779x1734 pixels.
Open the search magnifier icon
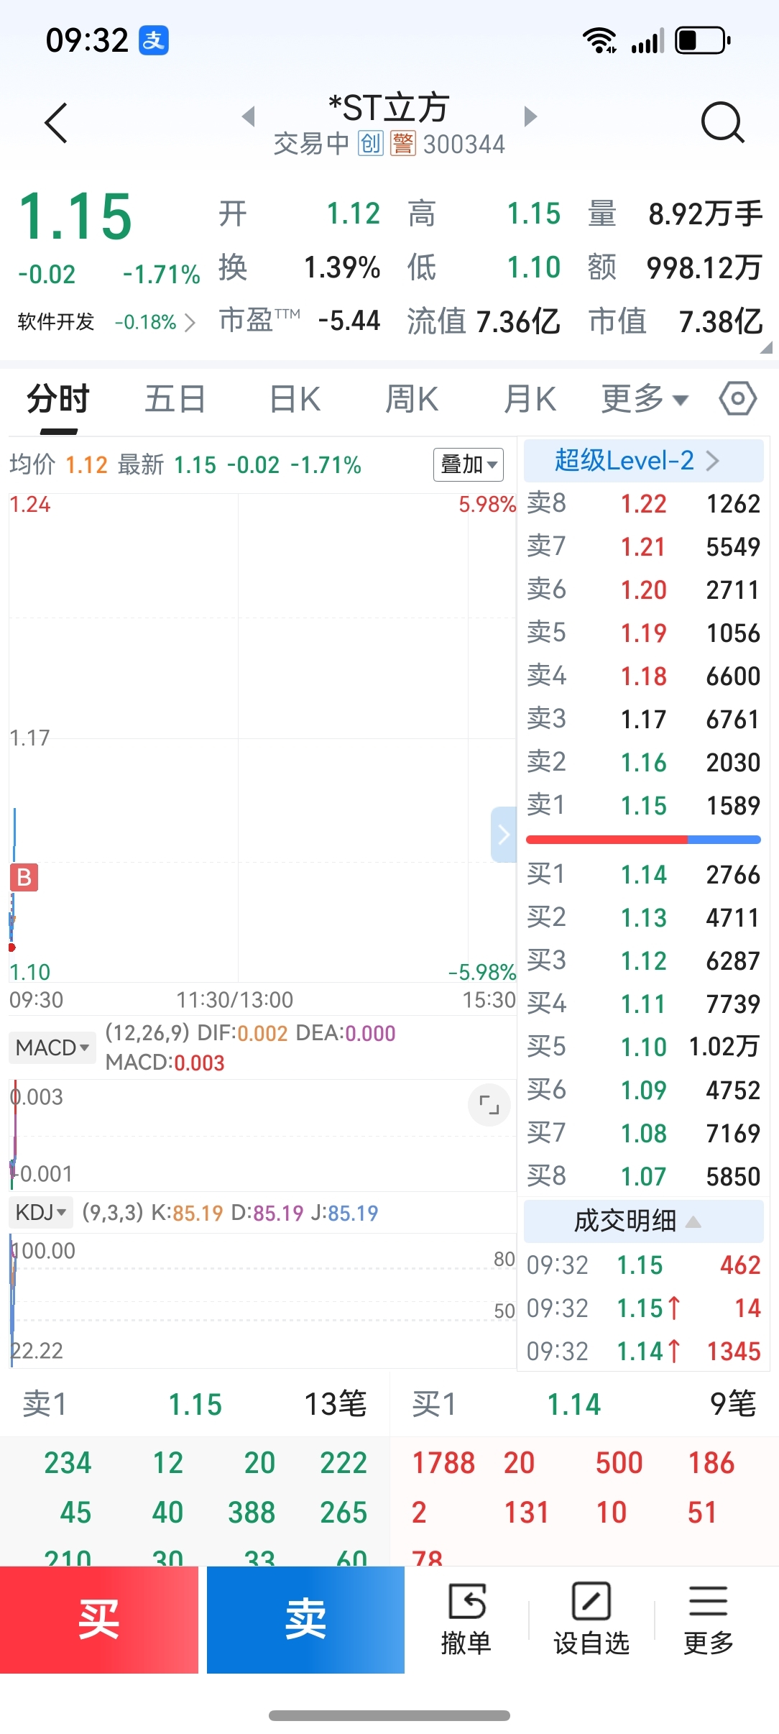[x=722, y=122]
